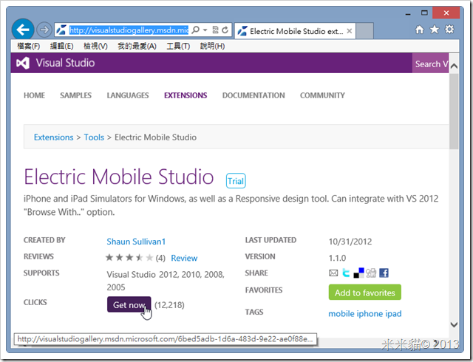473x362 pixels.
Task: Minimize the browser window
Action: click(x=408, y=13)
